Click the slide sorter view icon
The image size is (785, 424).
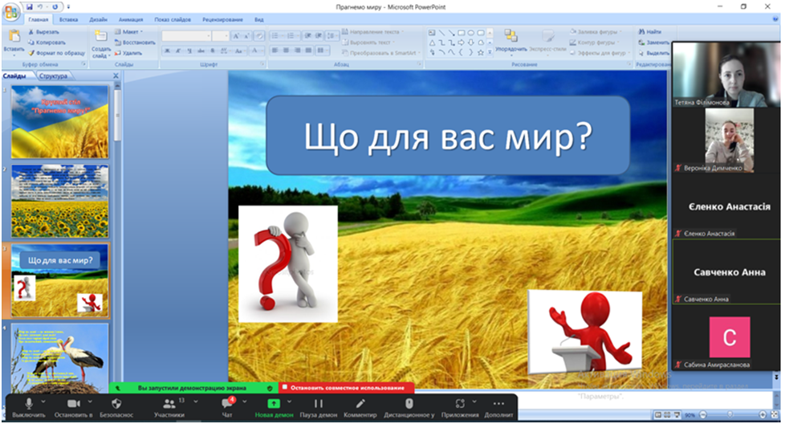[x=668, y=415]
